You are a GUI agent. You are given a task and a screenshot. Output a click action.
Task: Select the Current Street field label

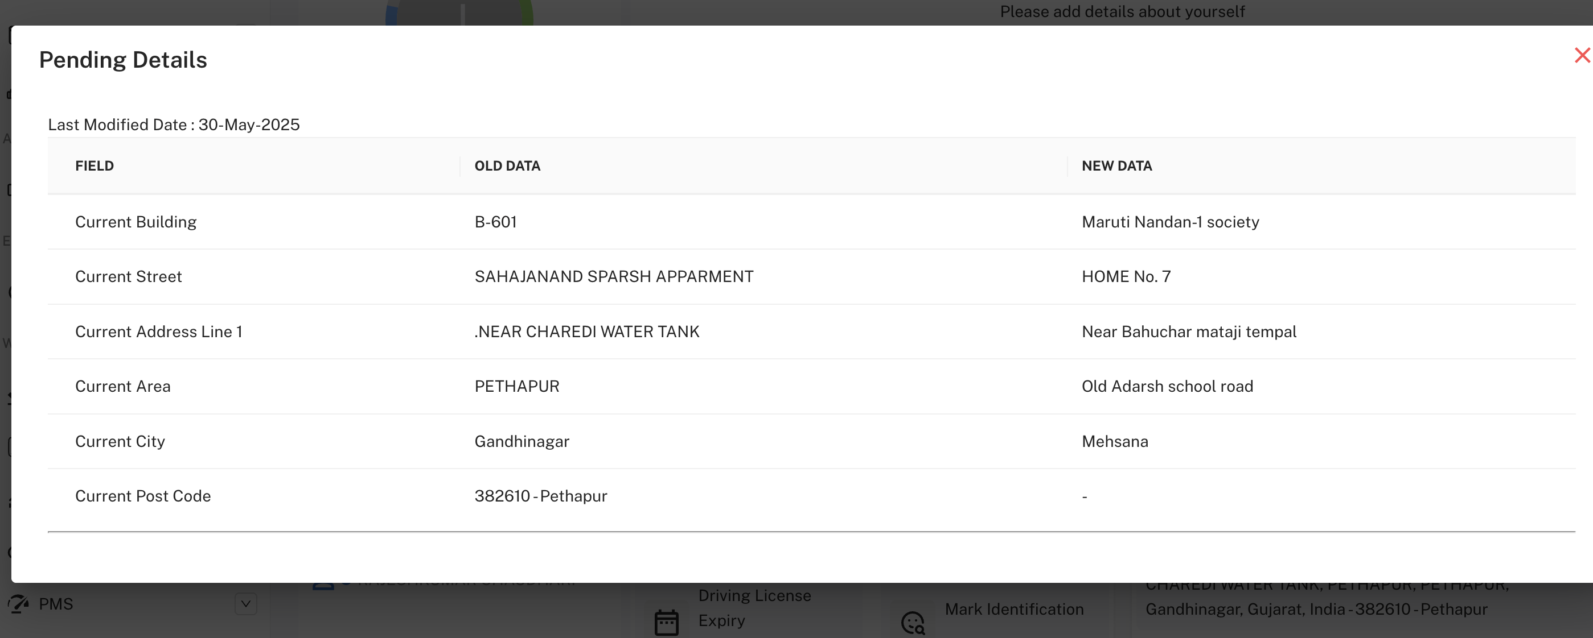tap(128, 276)
